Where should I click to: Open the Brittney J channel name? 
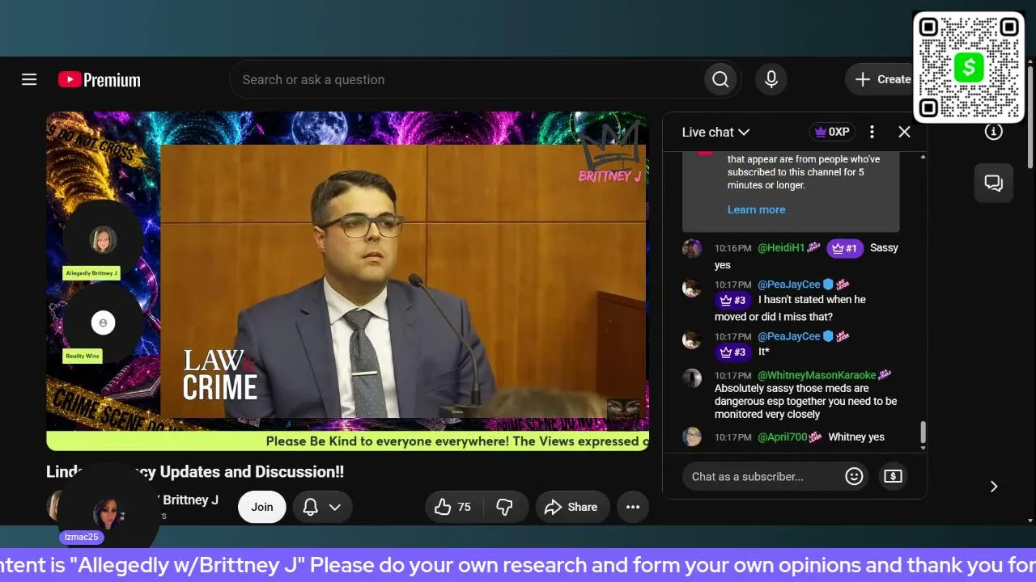pos(190,500)
